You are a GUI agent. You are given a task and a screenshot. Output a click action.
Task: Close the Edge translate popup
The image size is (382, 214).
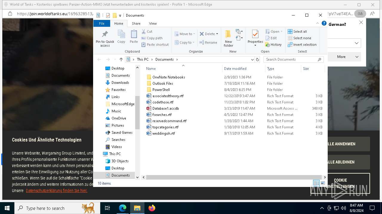(x=361, y=23)
